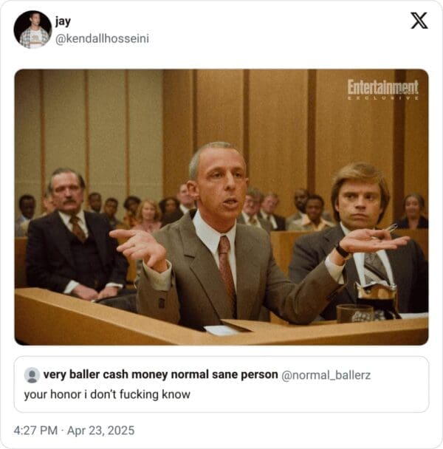Click the Apr 23, 2025 date

101,431
